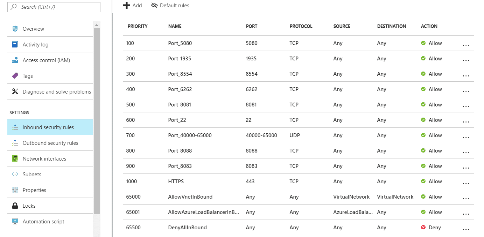Open Tags in the sidebar
The width and height of the screenshot is (484, 237).
click(50, 76)
